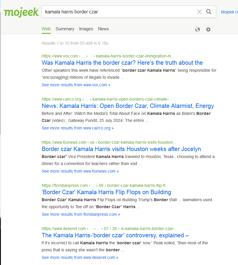
Task: See more results from www.vox.com
Action: [76, 85]
